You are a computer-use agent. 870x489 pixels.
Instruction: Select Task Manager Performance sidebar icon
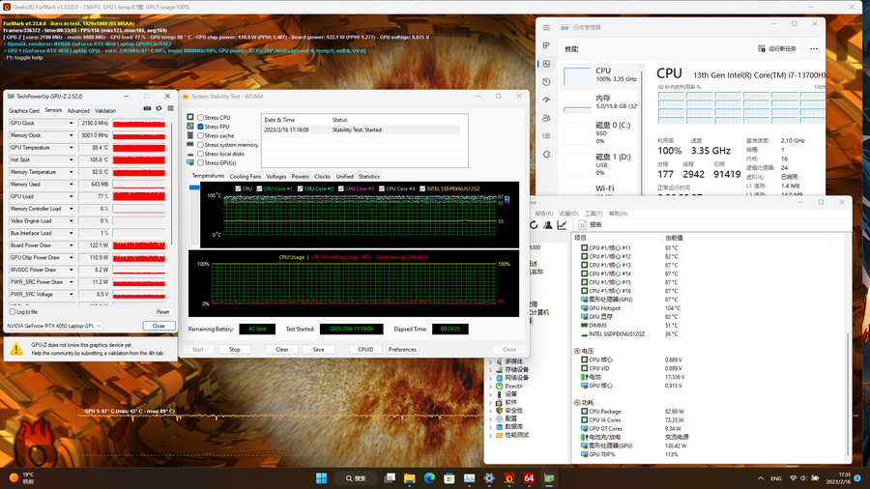pos(546,64)
